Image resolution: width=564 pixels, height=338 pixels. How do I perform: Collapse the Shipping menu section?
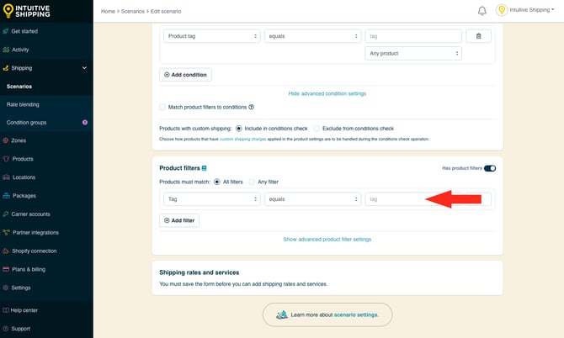(84, 68)
